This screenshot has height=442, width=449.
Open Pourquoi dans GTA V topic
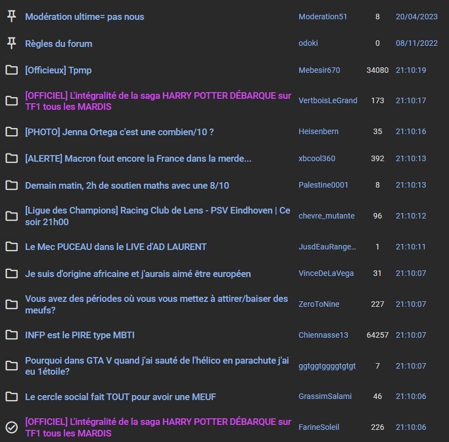pos(157,366)
